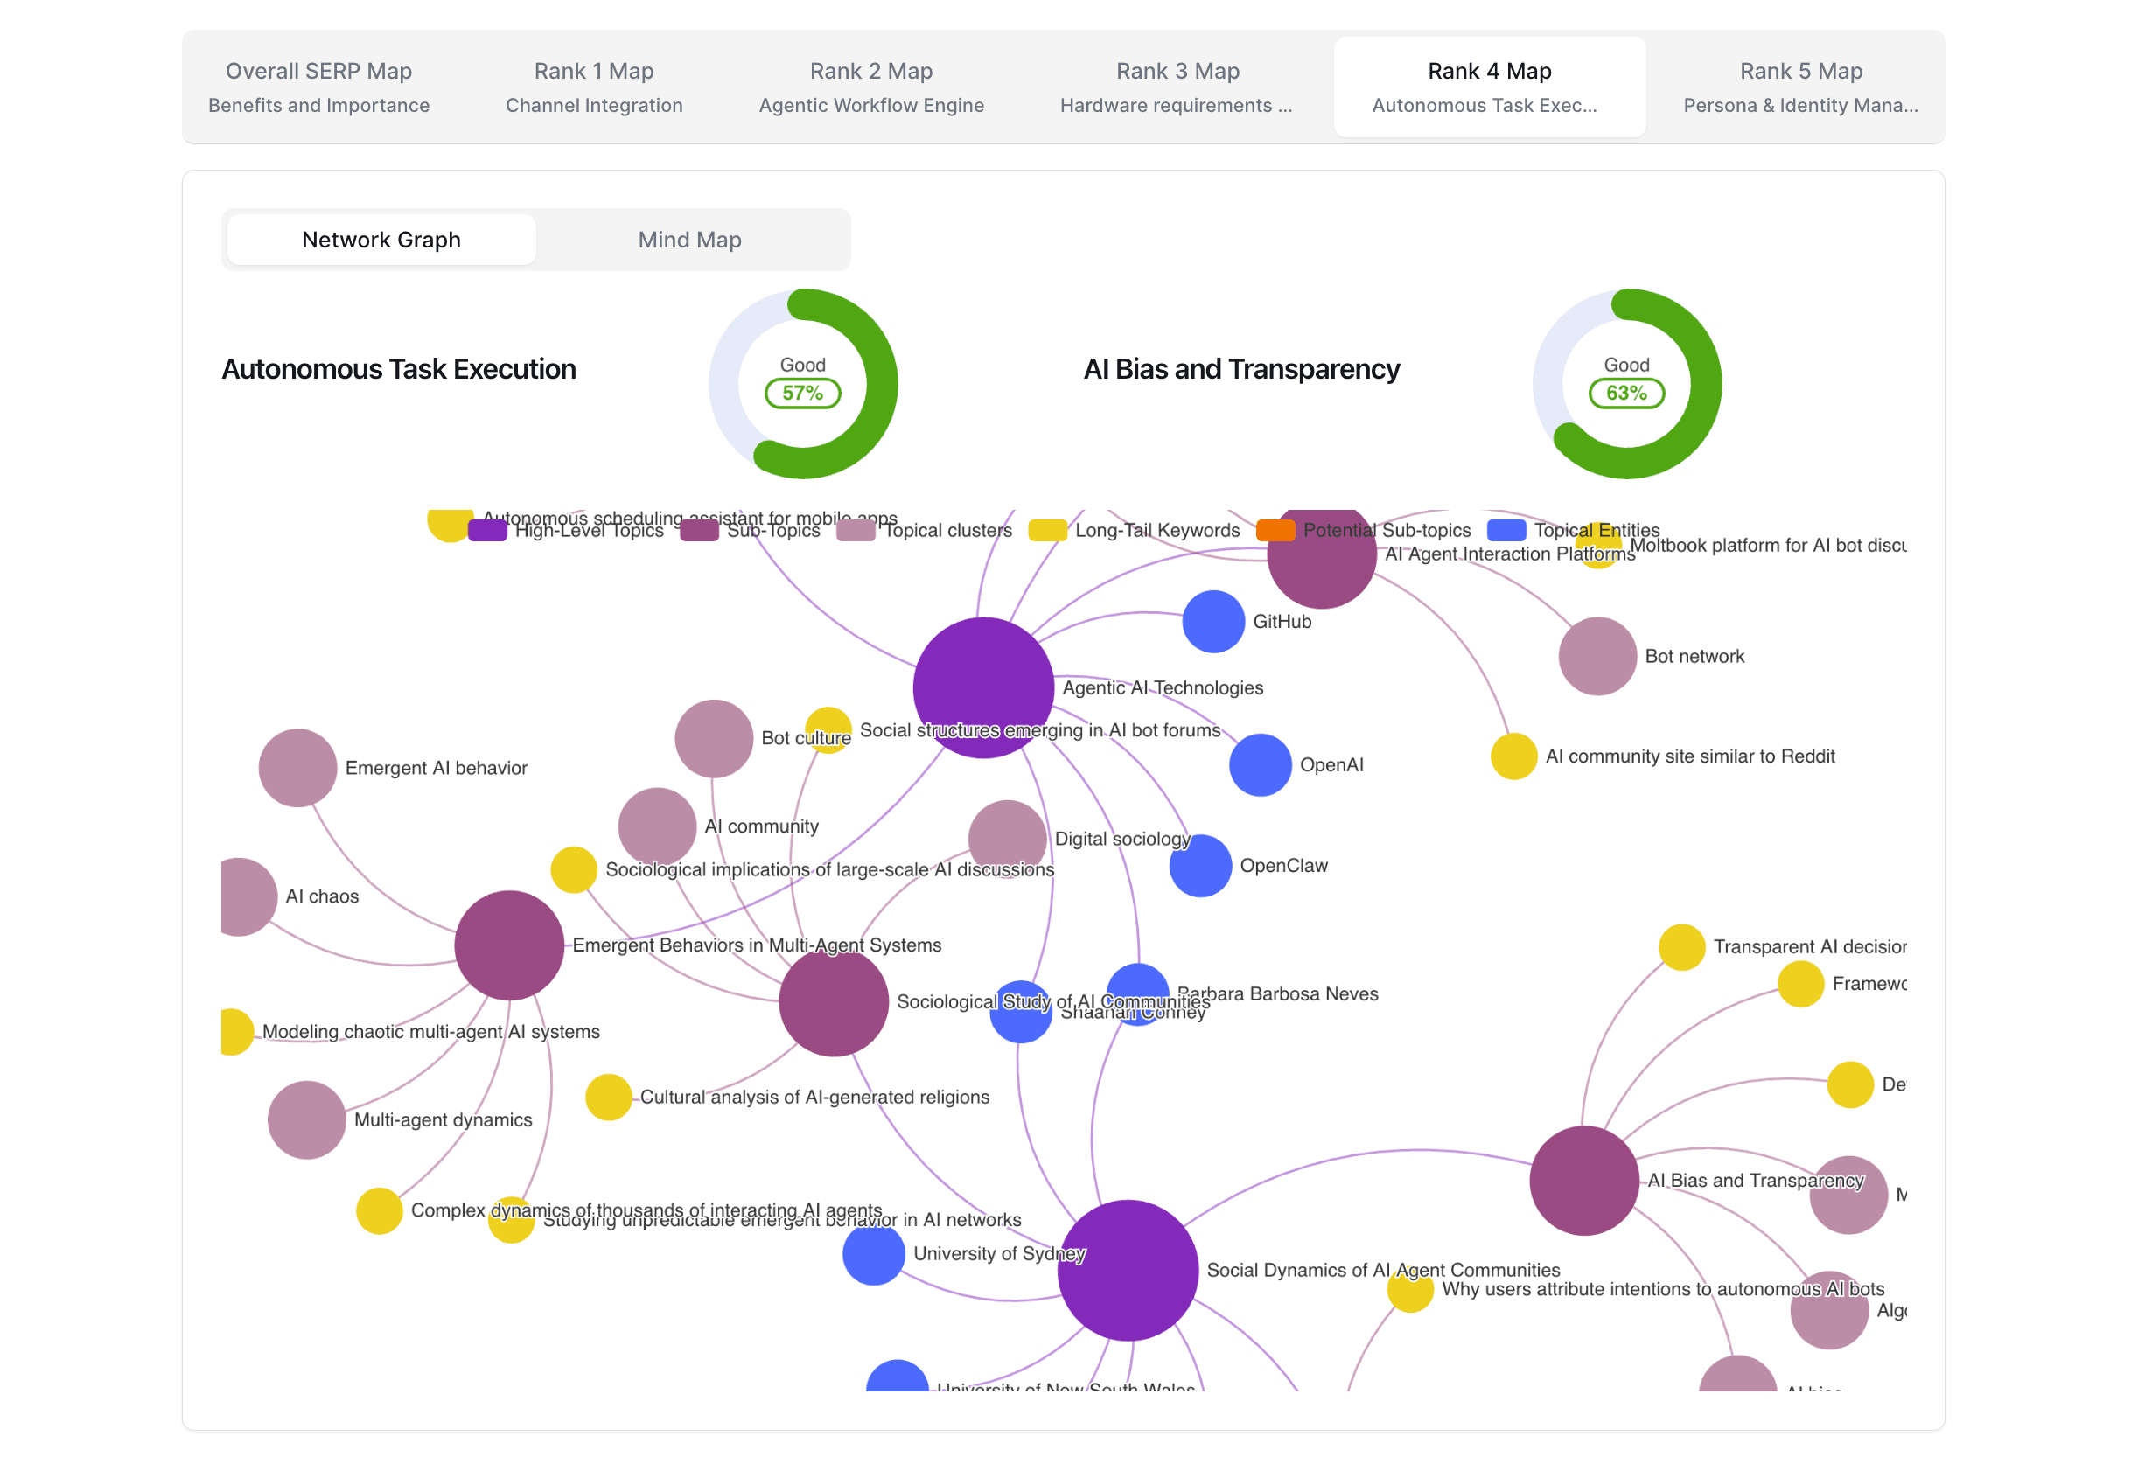Click the GitHub entity node
This screenshot has height=1464, width=2145.
tap(1212, 622)
